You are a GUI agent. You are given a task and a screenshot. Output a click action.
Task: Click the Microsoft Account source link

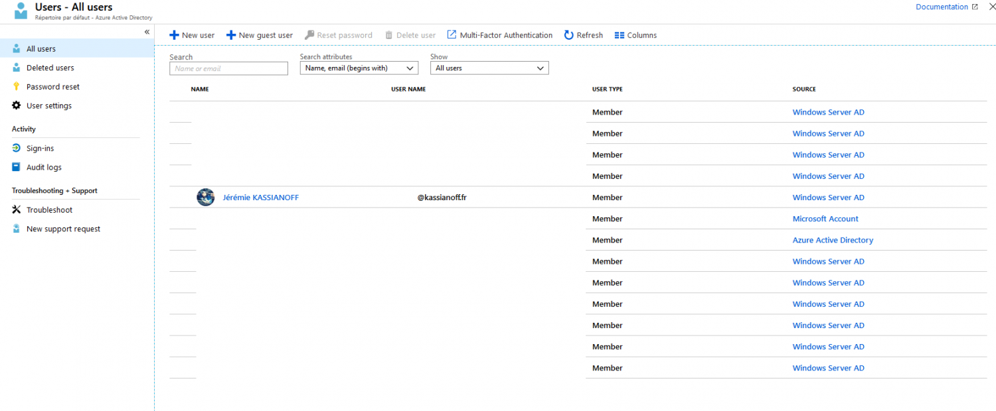825,219
